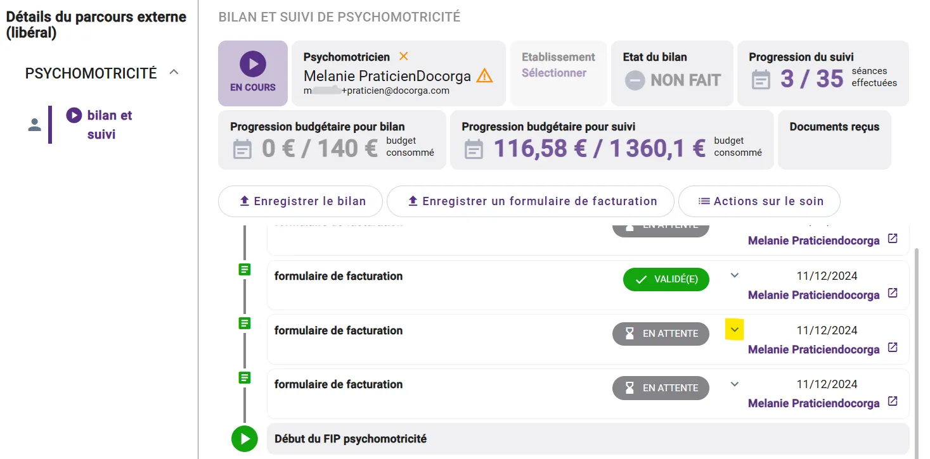The width and height of the screenshot is (930, 459).
Task: Expand the bottom formulaire de facturation chevron
Action: click(x=735, y=384)
